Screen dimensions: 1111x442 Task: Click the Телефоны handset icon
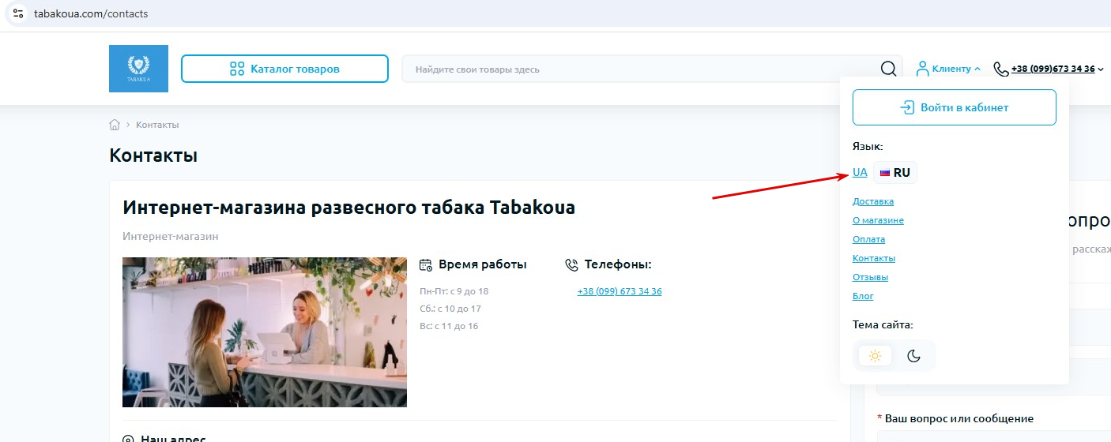point(572,264)
